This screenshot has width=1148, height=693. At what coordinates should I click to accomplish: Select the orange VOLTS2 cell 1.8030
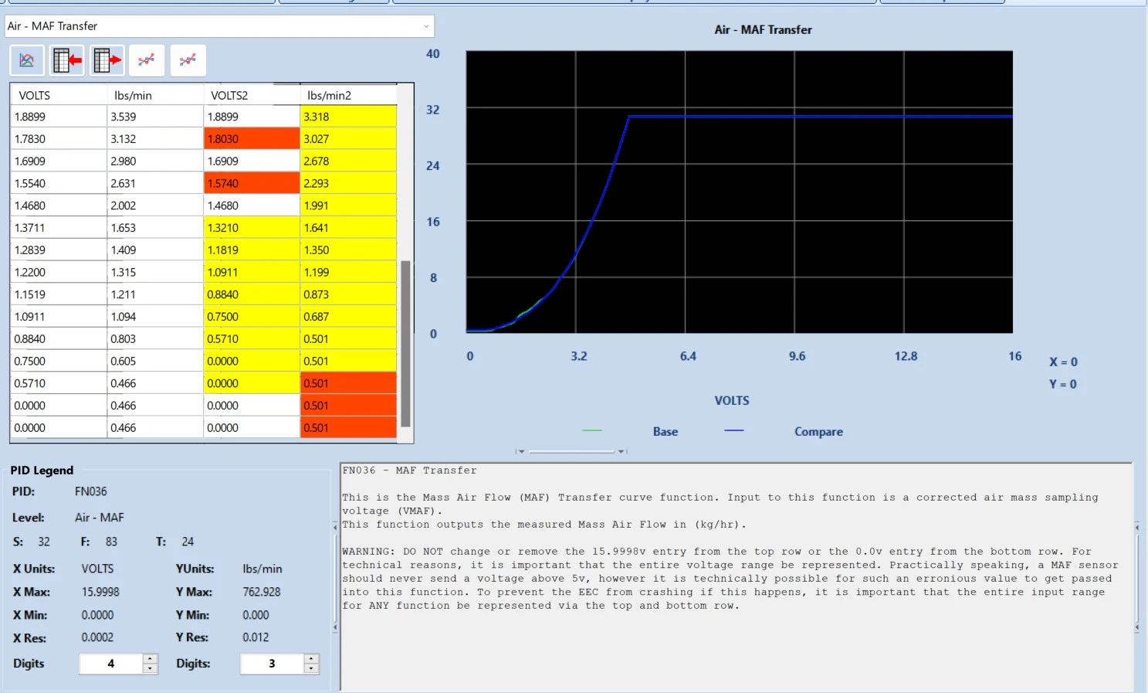(252, 139)
